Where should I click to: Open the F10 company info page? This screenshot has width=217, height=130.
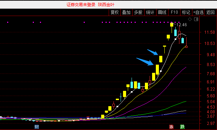point(174,12)
